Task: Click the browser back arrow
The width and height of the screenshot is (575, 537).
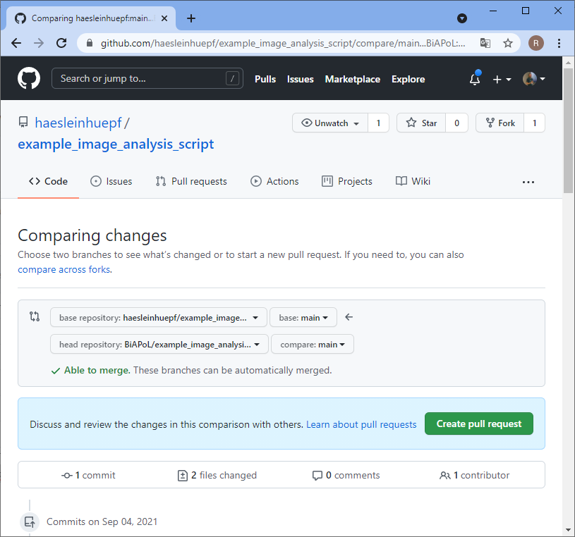Action: point(16,43)
